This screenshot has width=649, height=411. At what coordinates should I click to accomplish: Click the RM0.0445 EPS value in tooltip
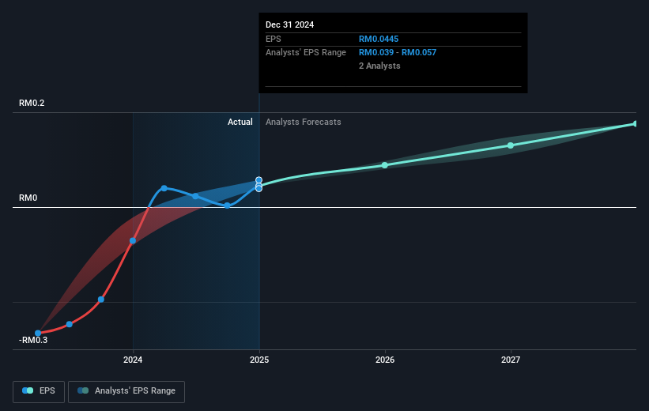(x=379, y=39)
